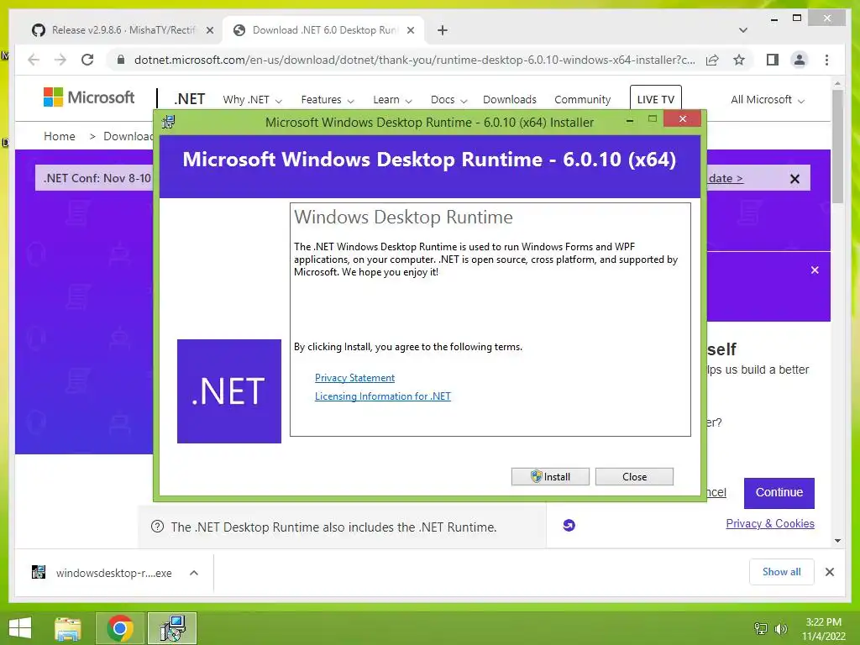Close the GitHub Release browser tab

tap(209, 30)
